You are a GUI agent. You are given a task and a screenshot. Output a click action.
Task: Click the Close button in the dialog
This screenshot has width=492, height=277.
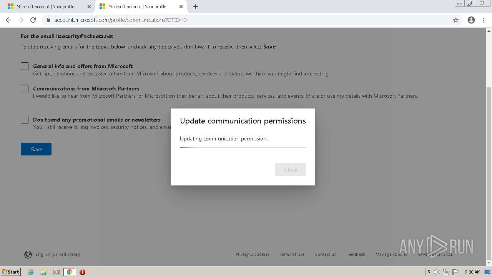(291, 170)
